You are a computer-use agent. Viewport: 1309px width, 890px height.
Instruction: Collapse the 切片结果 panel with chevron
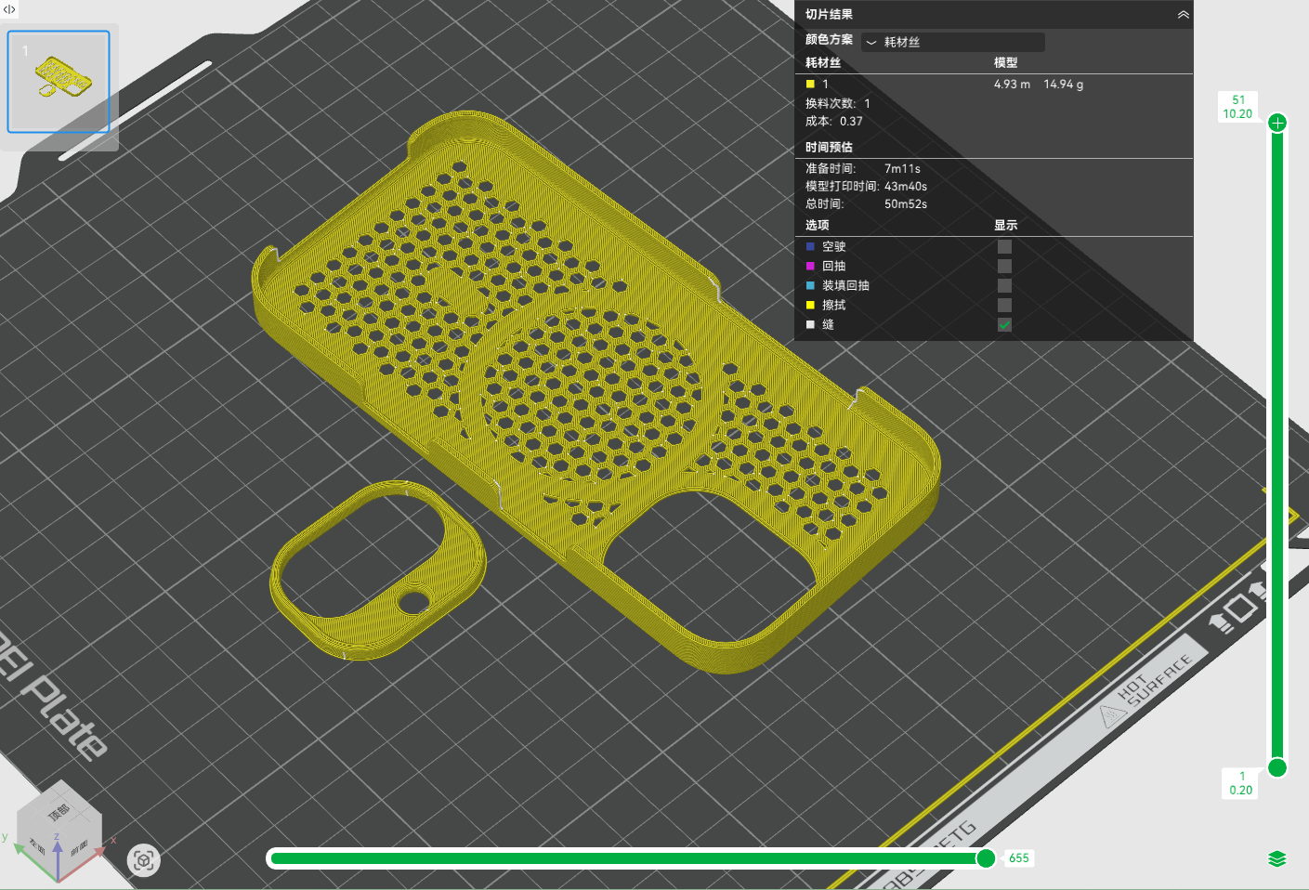click(1183, 15)
